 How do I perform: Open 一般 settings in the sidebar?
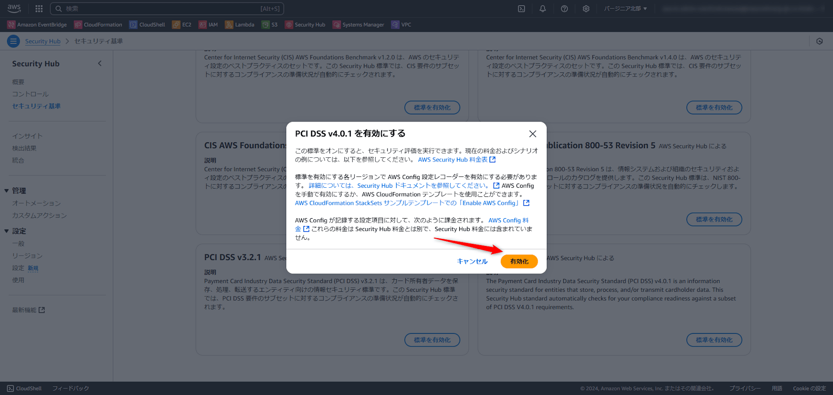tap(18, 243)
